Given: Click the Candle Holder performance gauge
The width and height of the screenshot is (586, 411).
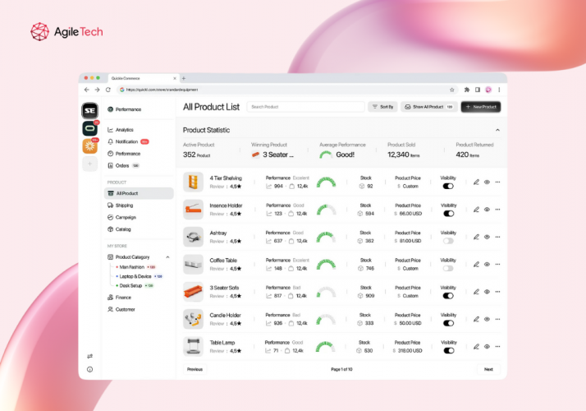Looking at the screenshot, I should click(x=327, y=319).
